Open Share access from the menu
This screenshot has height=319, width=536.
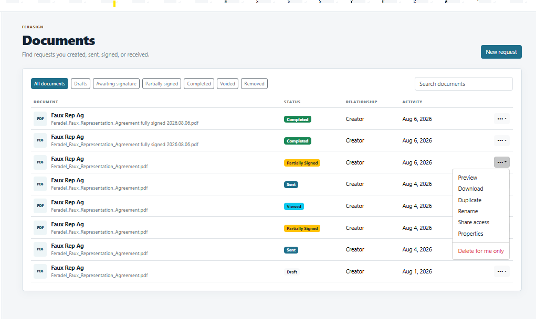pyautogui.click(x=474, y=222)
